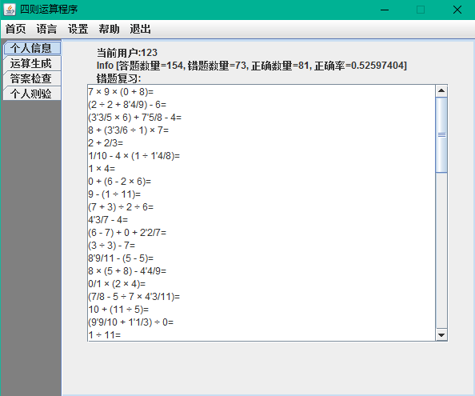Click the scrollbar up arrow
Viewport: 475px width, 396px height.
point(441,90)
